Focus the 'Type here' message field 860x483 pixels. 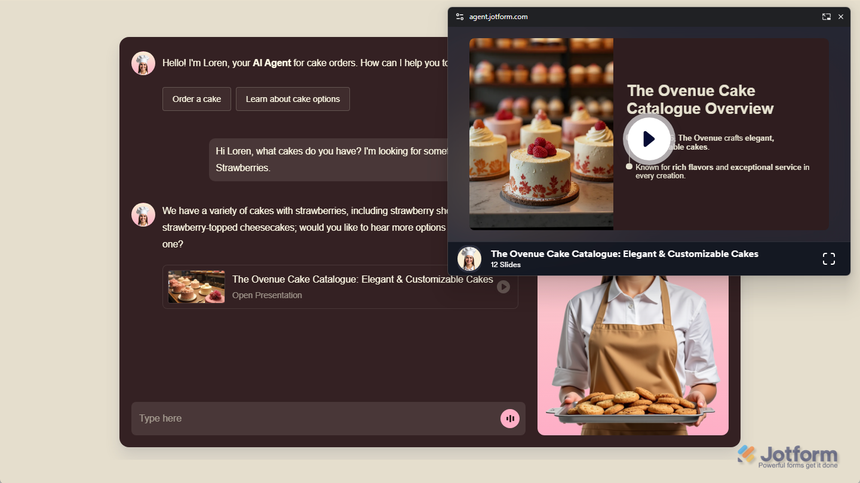(x=328, y=419)
